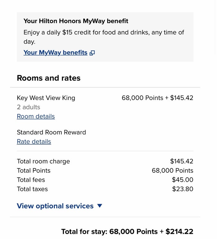The image size is (217, 239).
Task: Click the blue triangle next to optional services
Action: click(x=100, y=206)
